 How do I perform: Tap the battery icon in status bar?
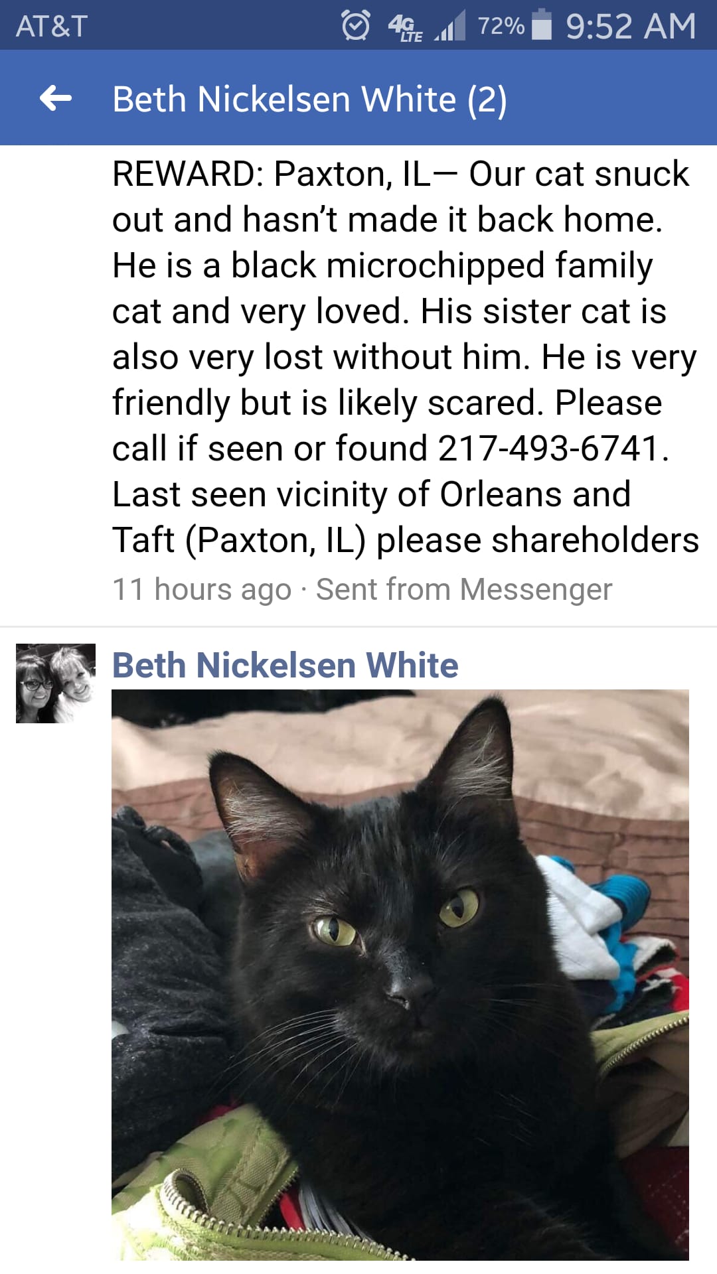(x=542, y=25)
